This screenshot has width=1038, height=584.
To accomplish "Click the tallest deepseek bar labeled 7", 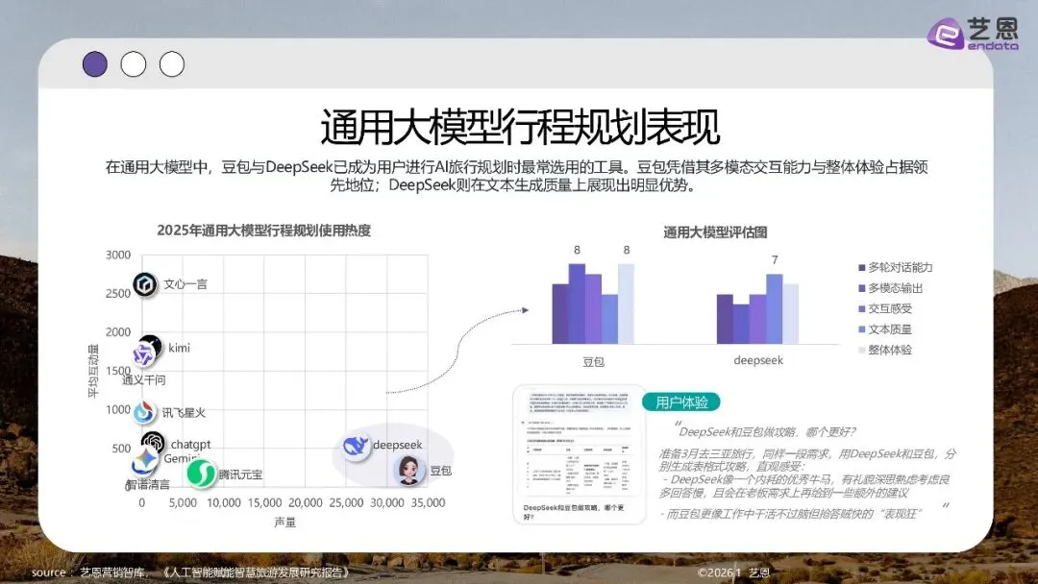I will point(774,309).
